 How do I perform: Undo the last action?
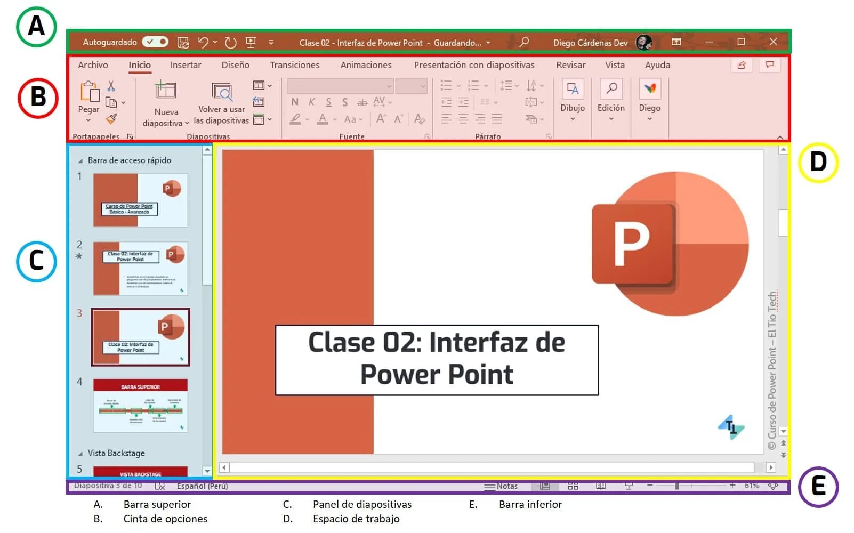click(203, 42)
